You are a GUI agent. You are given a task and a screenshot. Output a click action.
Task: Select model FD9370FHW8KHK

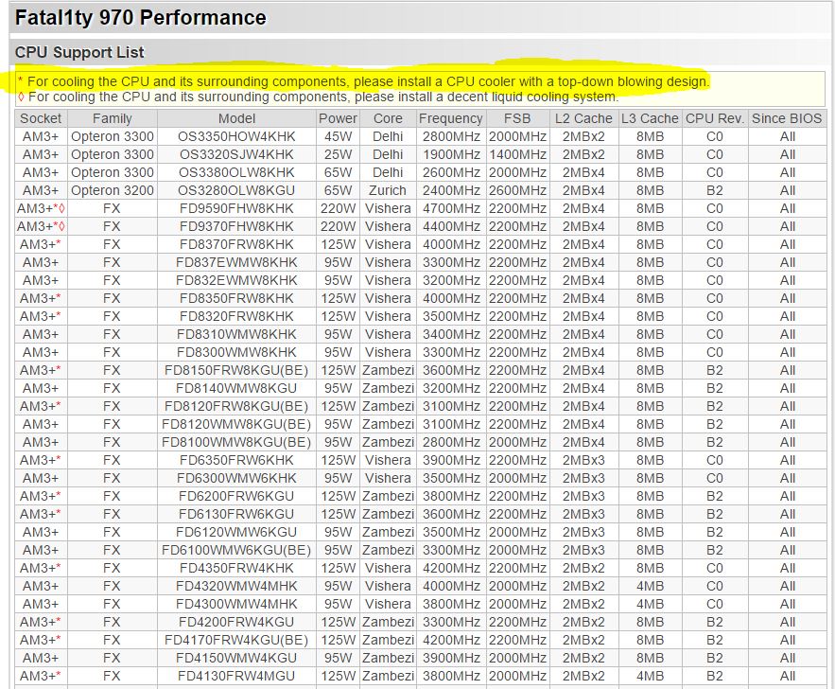(236, 226)
